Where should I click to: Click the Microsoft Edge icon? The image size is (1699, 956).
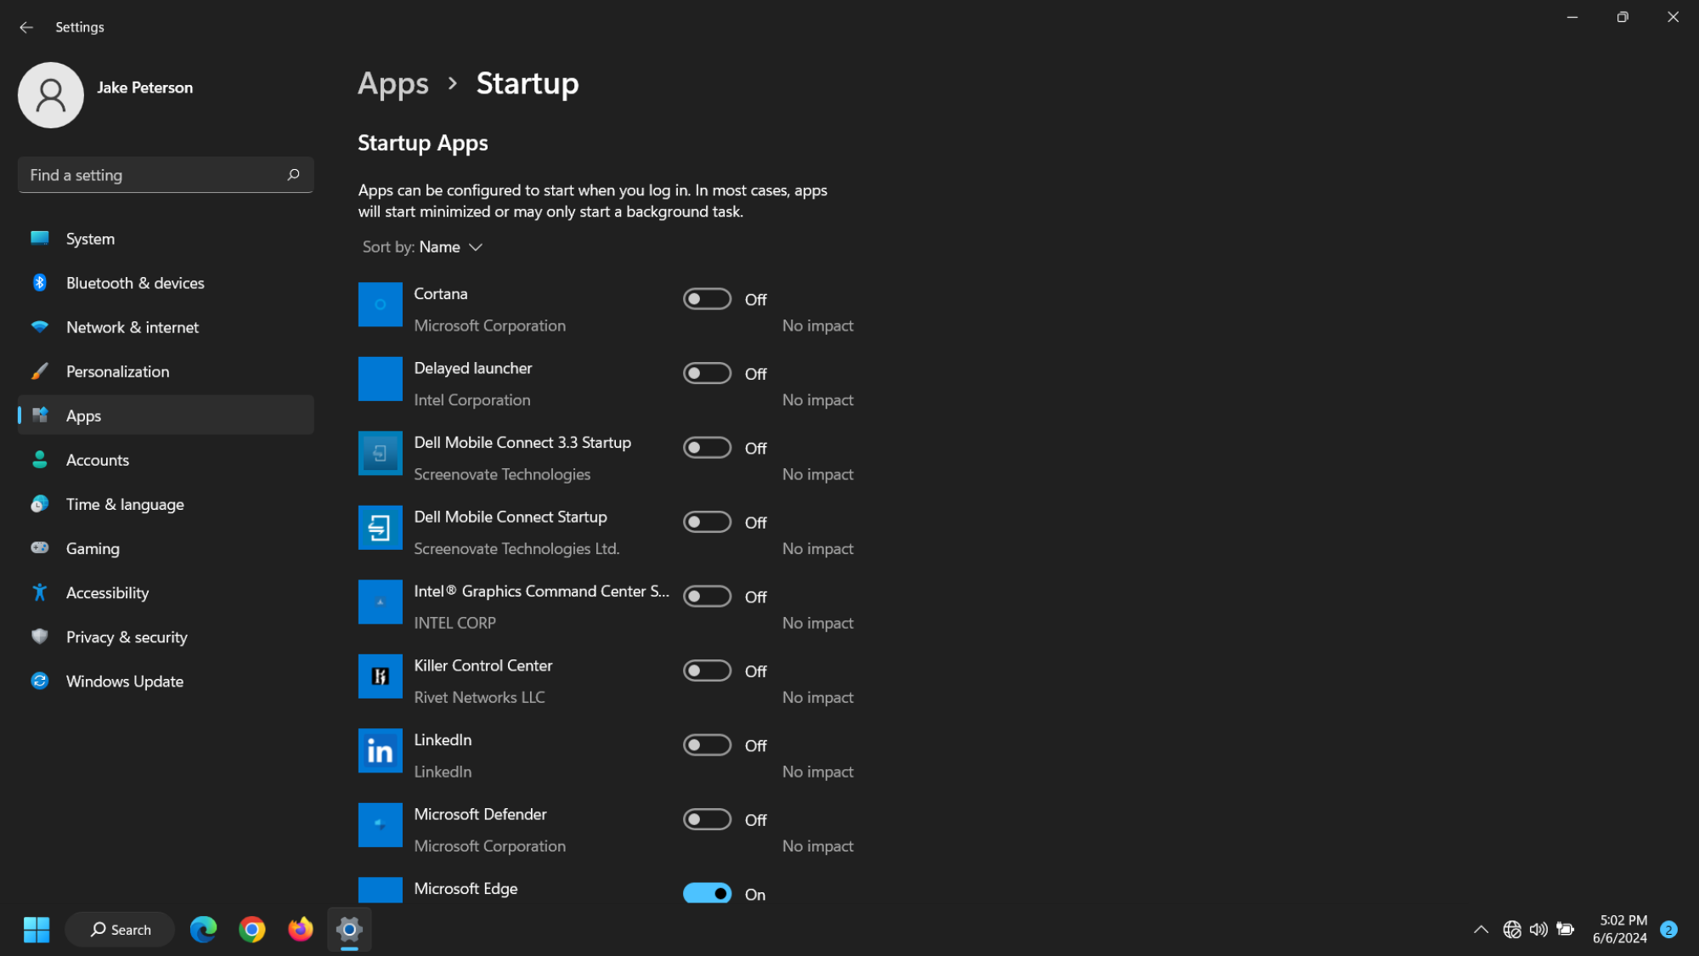(206, 929)
